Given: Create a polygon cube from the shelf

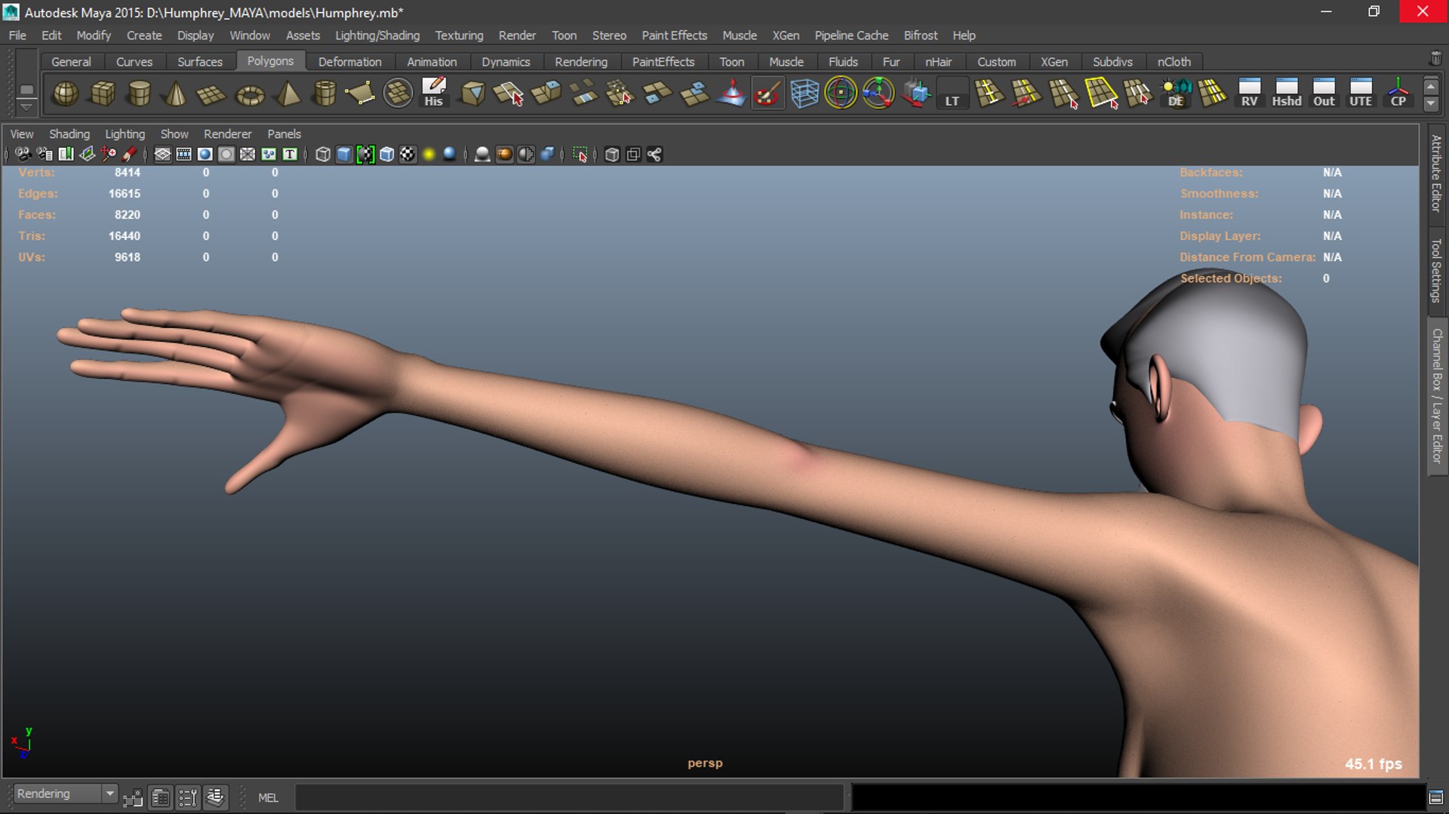Looking at the screenshot, I should pos(103,94).
